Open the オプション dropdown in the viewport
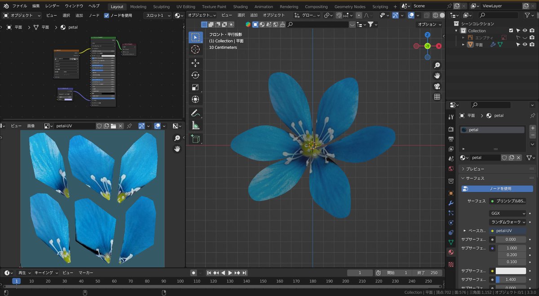The height and width of the screenshot is (296, 539). pyautogui.click(x=429, y=24)
